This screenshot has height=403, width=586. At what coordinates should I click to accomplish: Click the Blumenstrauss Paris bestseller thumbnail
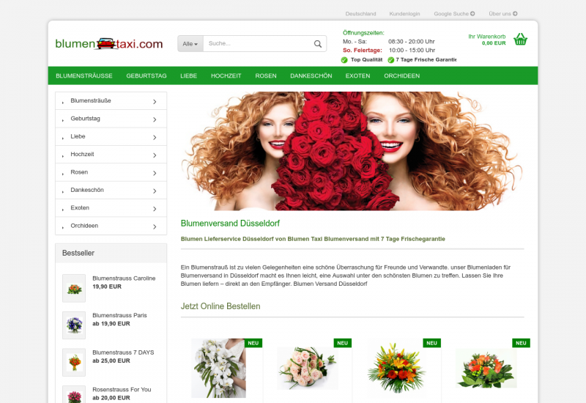pos(74,325)
